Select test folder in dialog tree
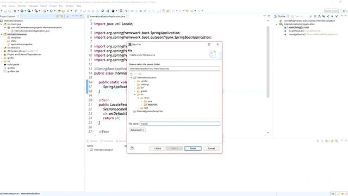Image resolution: width=348 pixels, height=196 pixels. (146, 108)
